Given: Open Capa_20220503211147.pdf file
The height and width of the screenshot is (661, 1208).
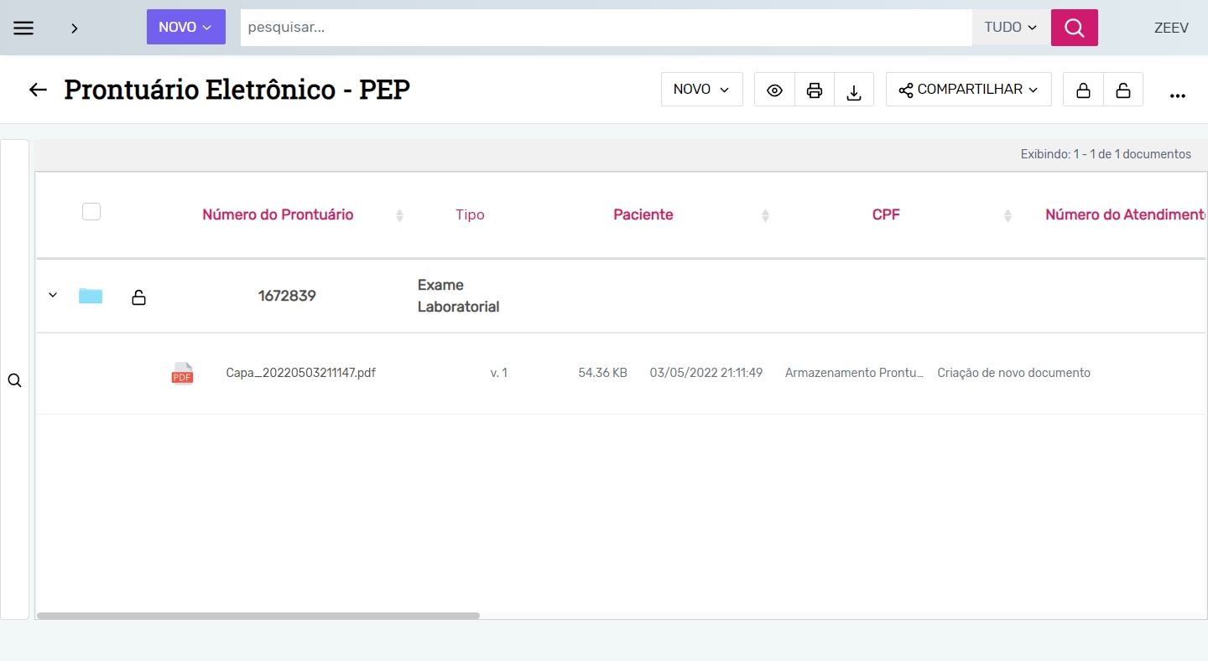Looking at the screenshot, I should pyautogui.click(x=300, y=373).
